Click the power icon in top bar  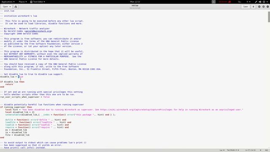pyautogui.click(x=264, y=2)
